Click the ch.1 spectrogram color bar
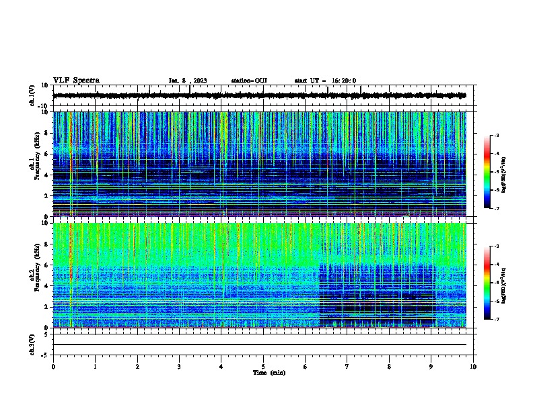 click(x=487, y=172)
